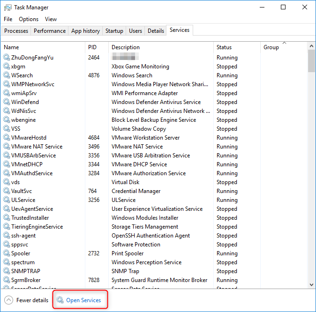Click the Fewer details button text
Image resolution: width=316 pixels, height=312 pixels.
[x=32, y=300]
